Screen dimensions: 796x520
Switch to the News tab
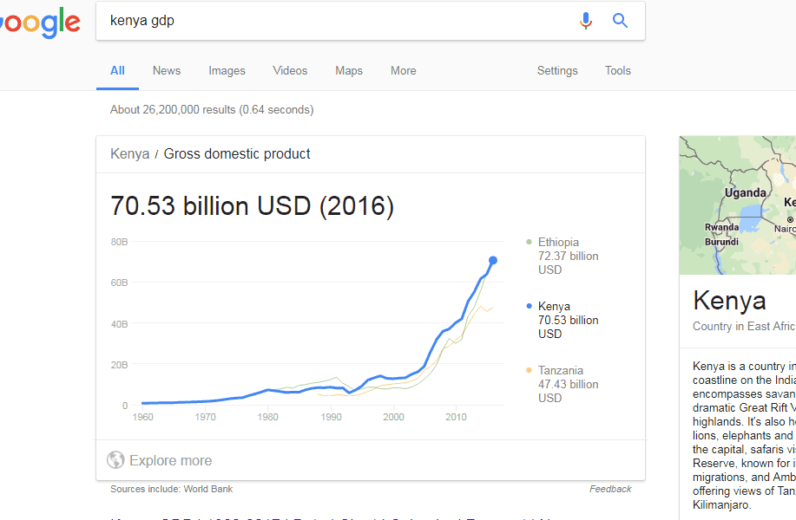click(x=167, y=71)
